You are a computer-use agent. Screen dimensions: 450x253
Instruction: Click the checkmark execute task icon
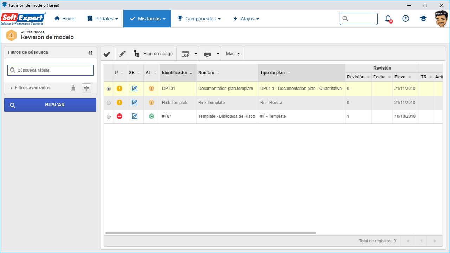[107, 54]
